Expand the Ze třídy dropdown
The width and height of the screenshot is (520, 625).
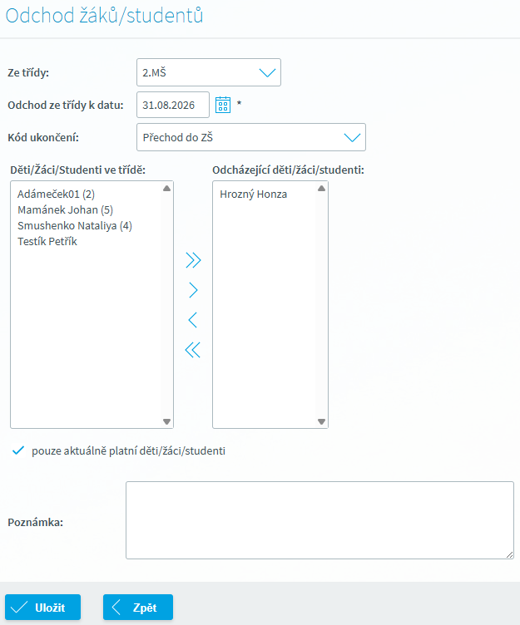pyautogui.click(x=209, y=72)
